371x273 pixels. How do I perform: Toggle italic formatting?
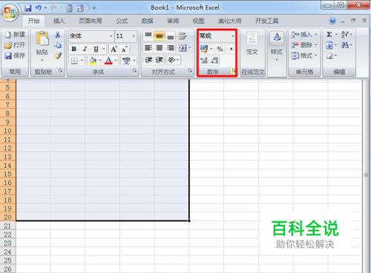click(x=85, y=49)
